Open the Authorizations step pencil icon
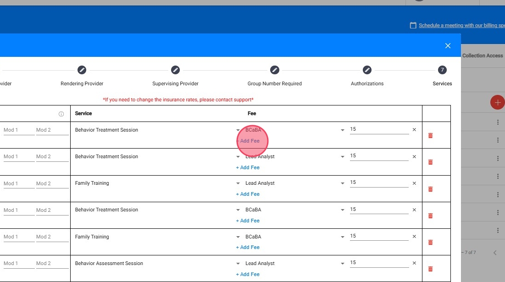 pos(367,70)
